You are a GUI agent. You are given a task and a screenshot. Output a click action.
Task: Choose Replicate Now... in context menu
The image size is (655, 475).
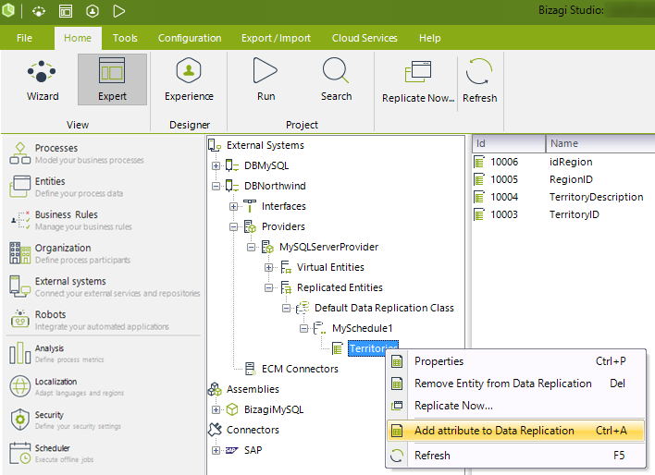[515, 406]
